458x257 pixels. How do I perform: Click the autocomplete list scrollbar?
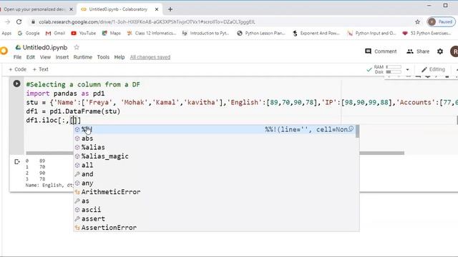pos(358,131)
